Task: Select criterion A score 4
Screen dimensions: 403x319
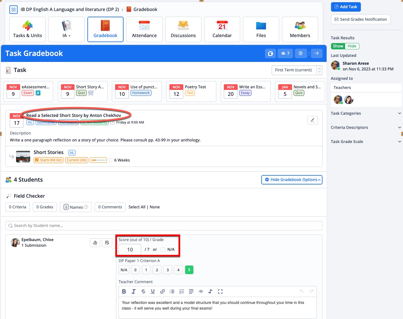Action: pos(178,270)
